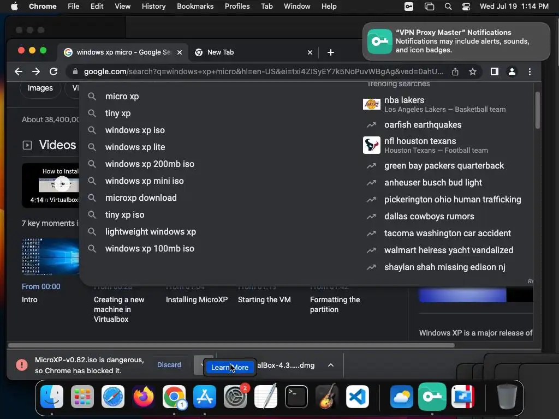Image resolution: width=559 pixels, height=419 pixels.
Task: Bookmark this page with the star icon
Action: point(473,71)
